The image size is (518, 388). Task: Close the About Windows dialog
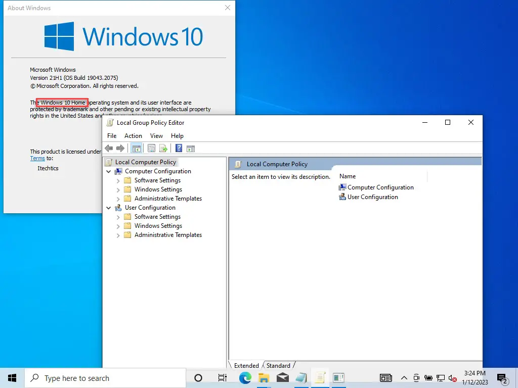pyautogui.click(x=227, y=8)
